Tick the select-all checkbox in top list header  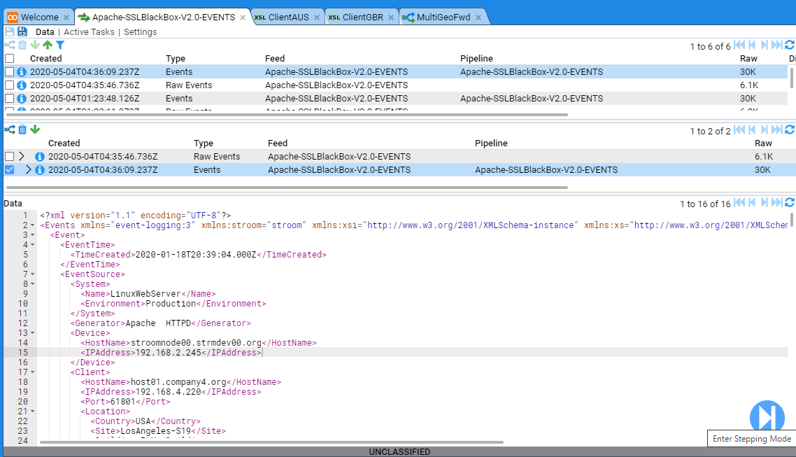(x=9, y=59)
